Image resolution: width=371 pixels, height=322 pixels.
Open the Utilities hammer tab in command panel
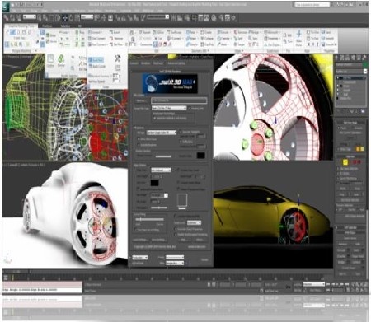[x=364, y=58]
